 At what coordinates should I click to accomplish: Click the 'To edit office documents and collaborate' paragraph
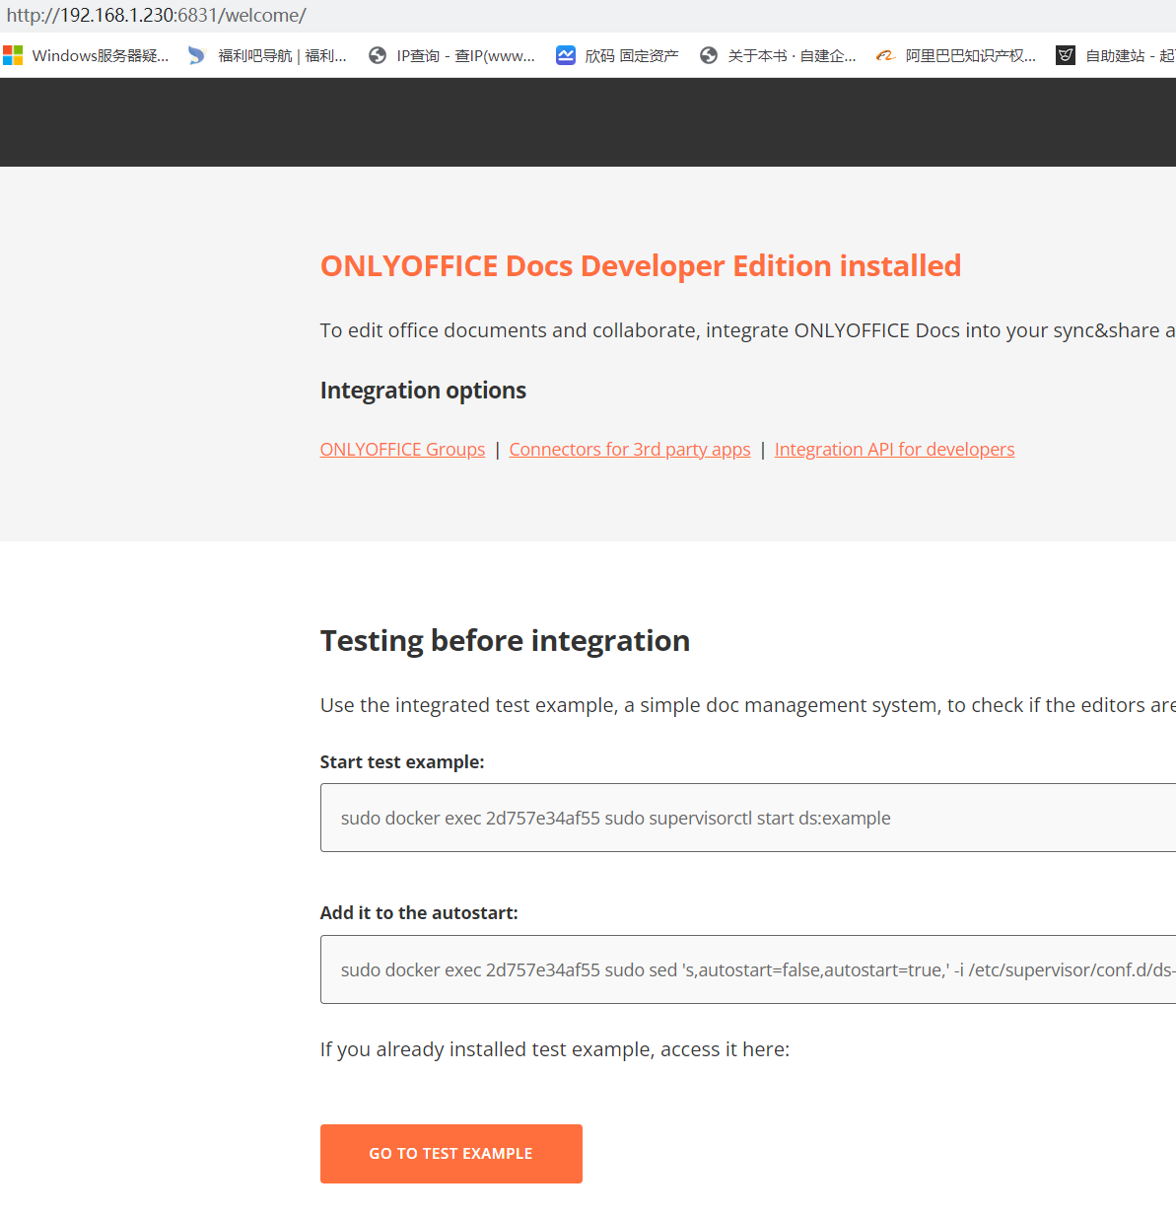coord(747,330)
